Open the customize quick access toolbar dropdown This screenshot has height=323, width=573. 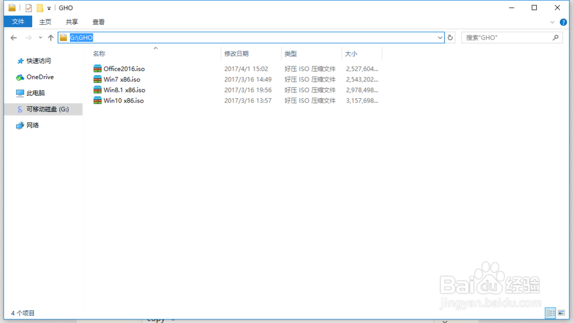(49, 8)
